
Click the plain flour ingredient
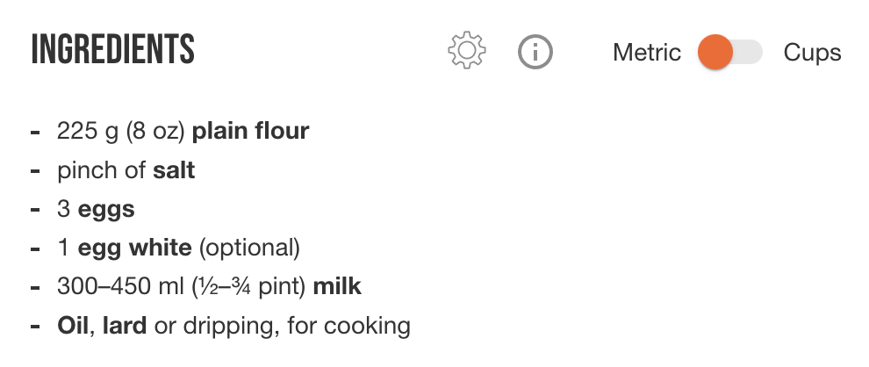tap(250, 131)
